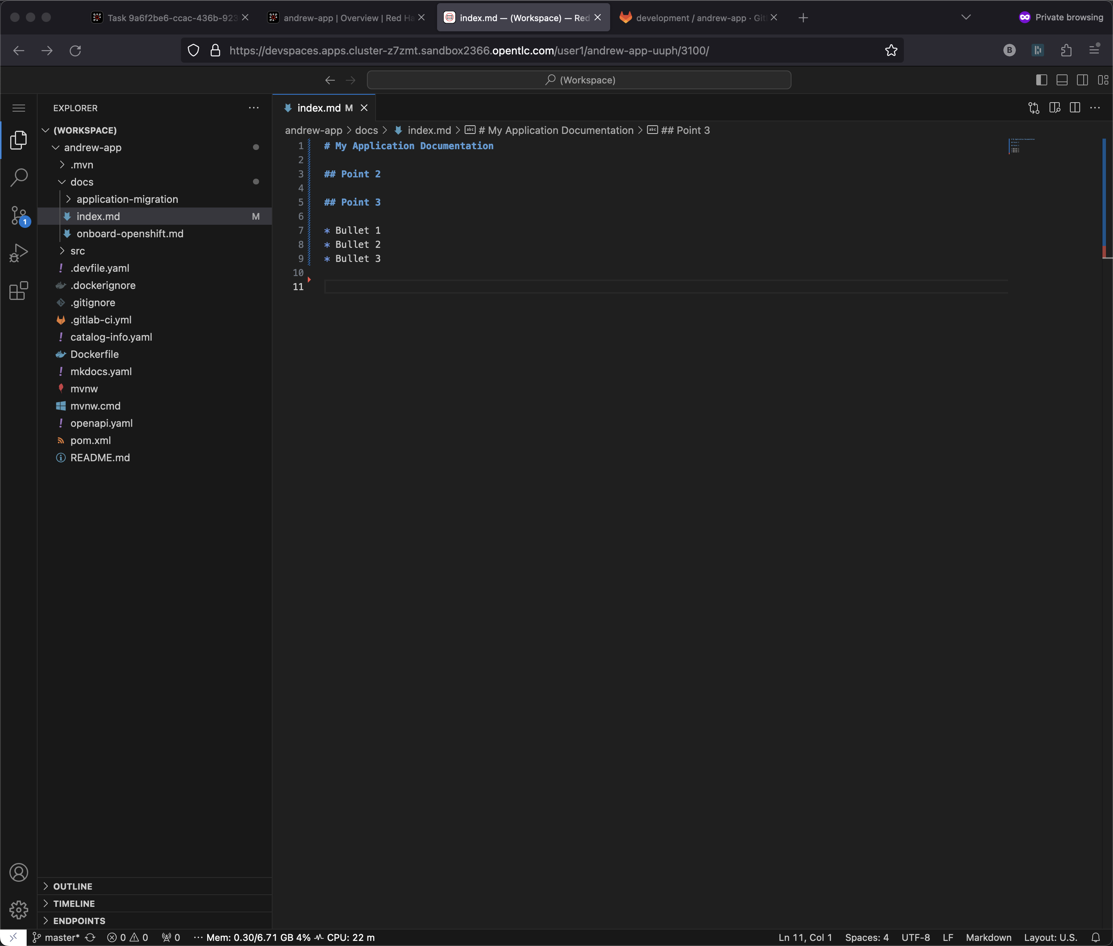Open the Accounts icon in the activity bar
The width and height of the screenshot is (1113, 946).
click(19, 872)
